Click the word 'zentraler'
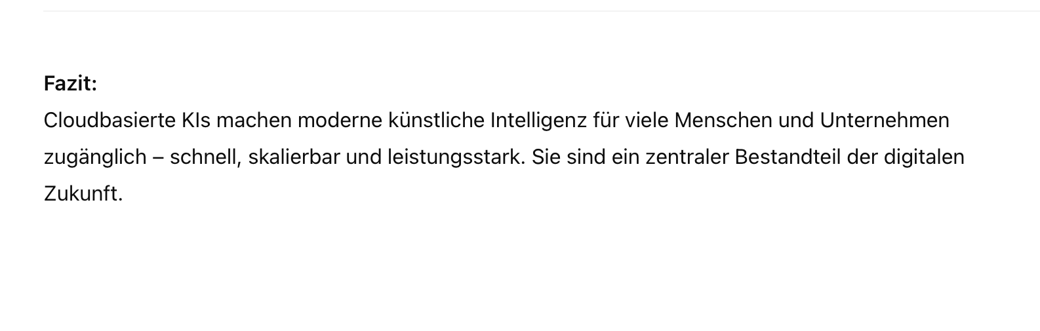Image resolution: width=1040 pixels, height=331 pixels. pyautogui.click(x=687, y=157)
